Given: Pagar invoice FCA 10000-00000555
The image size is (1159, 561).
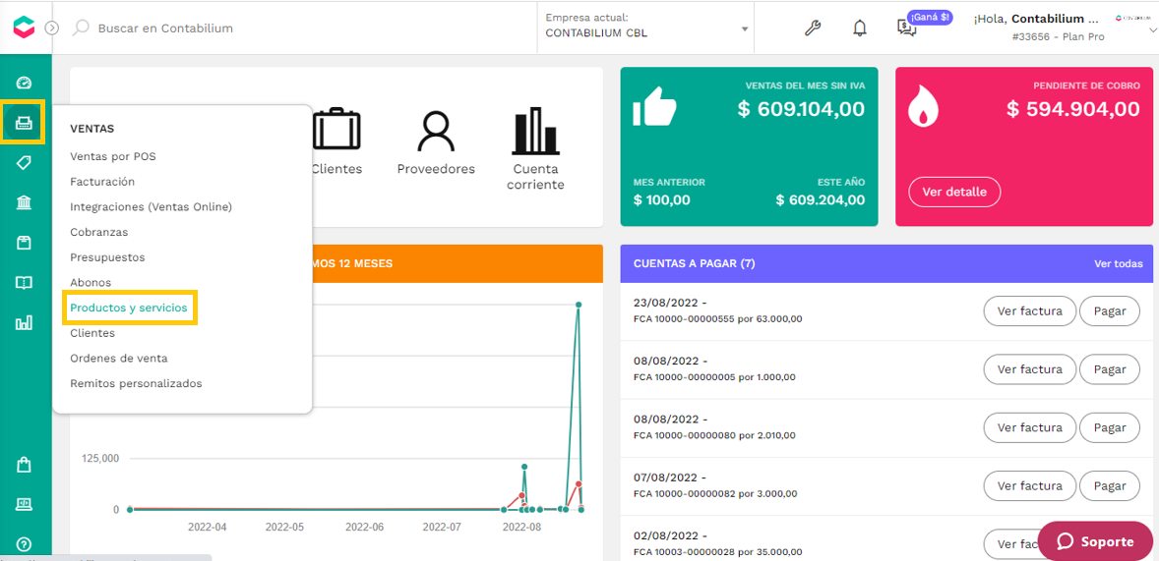Looking at the screenshot, I should pos(1110,310).
